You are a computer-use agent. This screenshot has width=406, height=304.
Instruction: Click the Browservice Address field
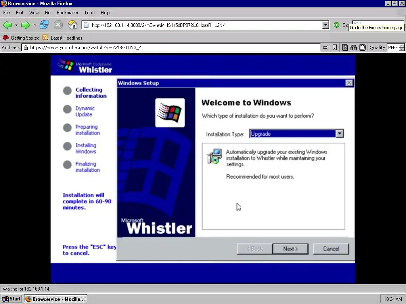point(171,47)
